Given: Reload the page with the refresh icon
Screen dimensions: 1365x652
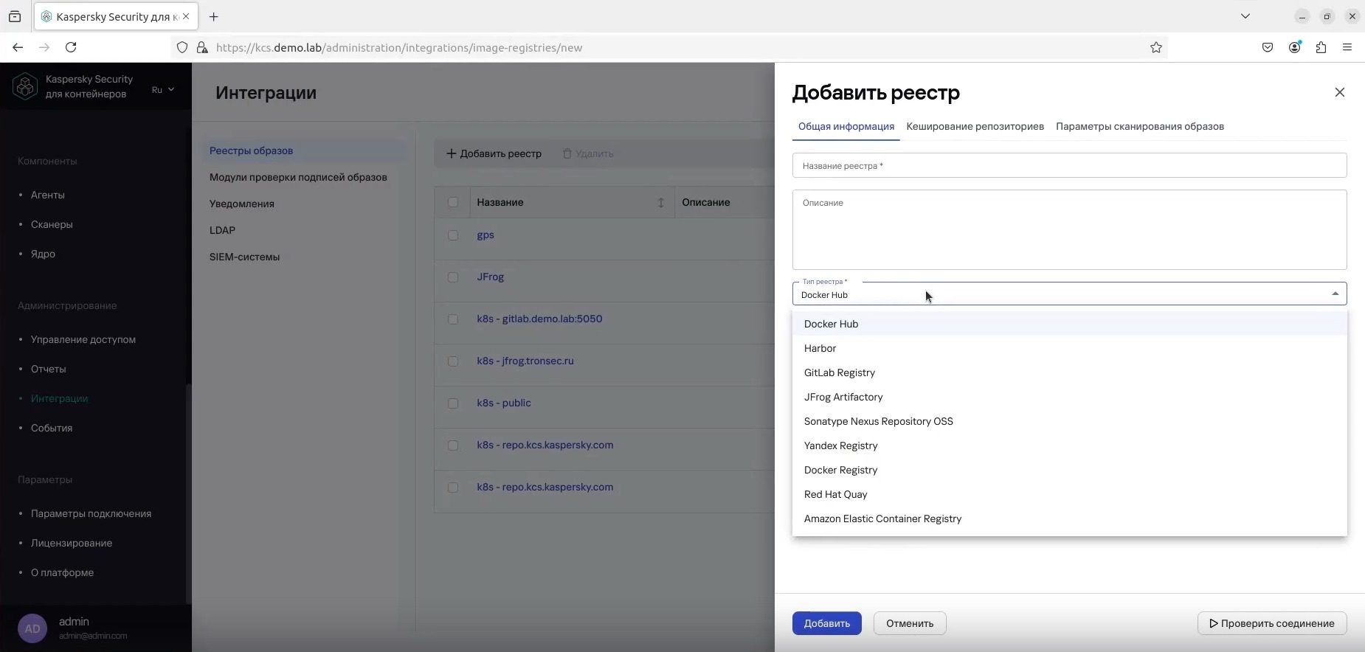Looking at the screenshot, I should point(71,47).
